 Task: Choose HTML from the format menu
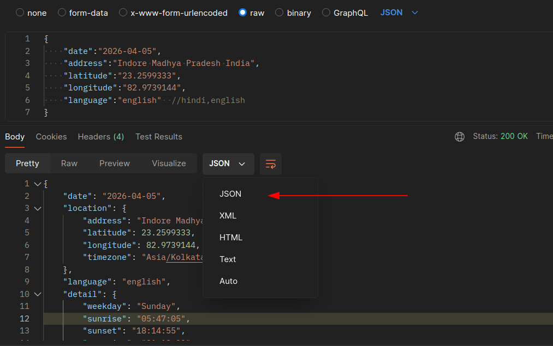pos(230,238)
